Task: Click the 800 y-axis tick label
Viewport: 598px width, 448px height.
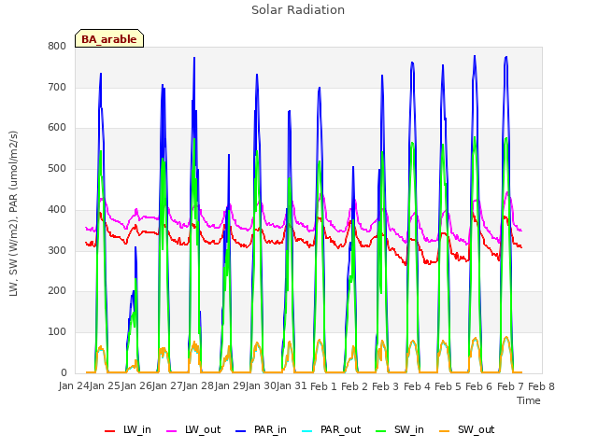Action: [x=57, y=47]
